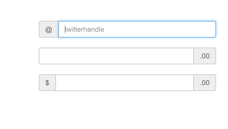Activate the middle row amount field
Screen dimensions: 228x129
116,56
